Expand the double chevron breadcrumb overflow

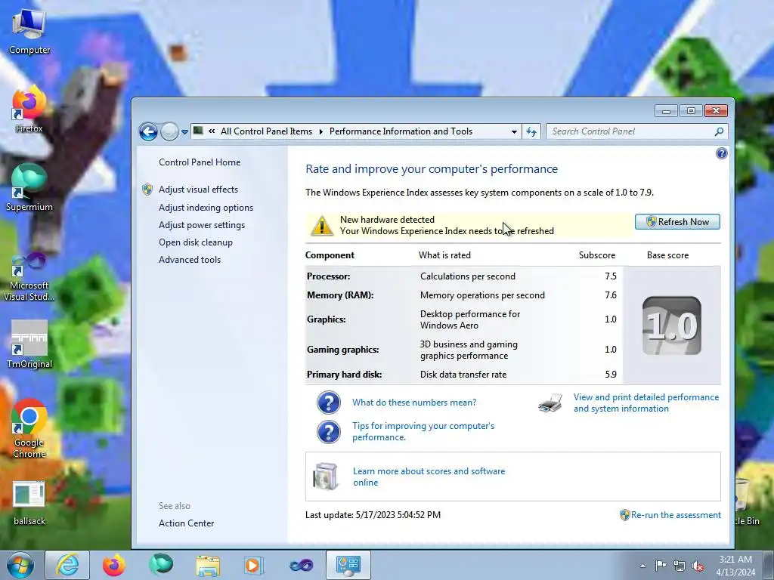pos(212,131)
